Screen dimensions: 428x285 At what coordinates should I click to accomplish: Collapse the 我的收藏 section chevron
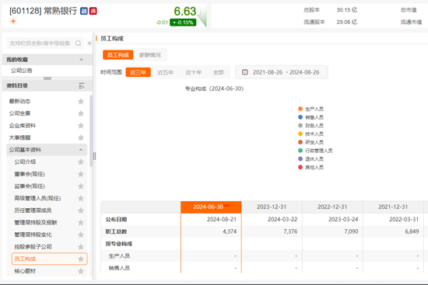click(x=81, y=59)
